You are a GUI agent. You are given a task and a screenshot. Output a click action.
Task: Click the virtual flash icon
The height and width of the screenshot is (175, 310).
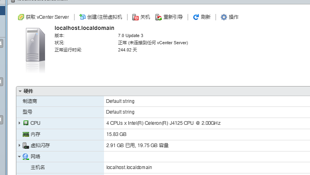[x=26, y=146]
